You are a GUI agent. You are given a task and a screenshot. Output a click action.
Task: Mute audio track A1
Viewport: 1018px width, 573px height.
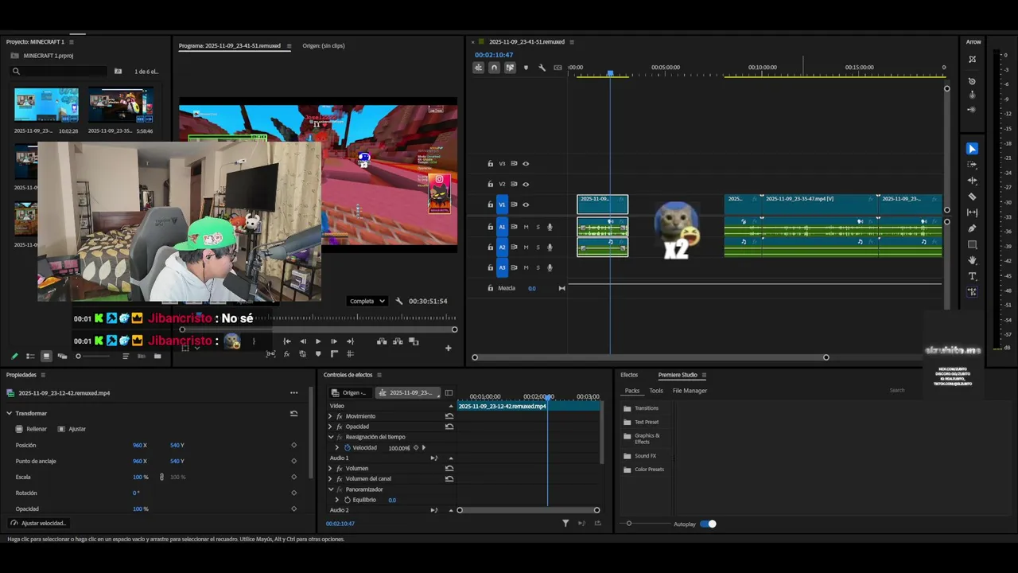(x=526, y=228)
